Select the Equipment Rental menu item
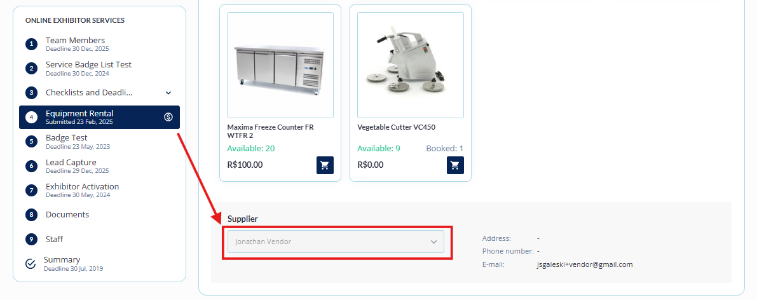Screen dimensions: 757x300 tap(99, 118)
